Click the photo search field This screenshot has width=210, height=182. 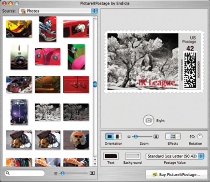tap(25, 173)
